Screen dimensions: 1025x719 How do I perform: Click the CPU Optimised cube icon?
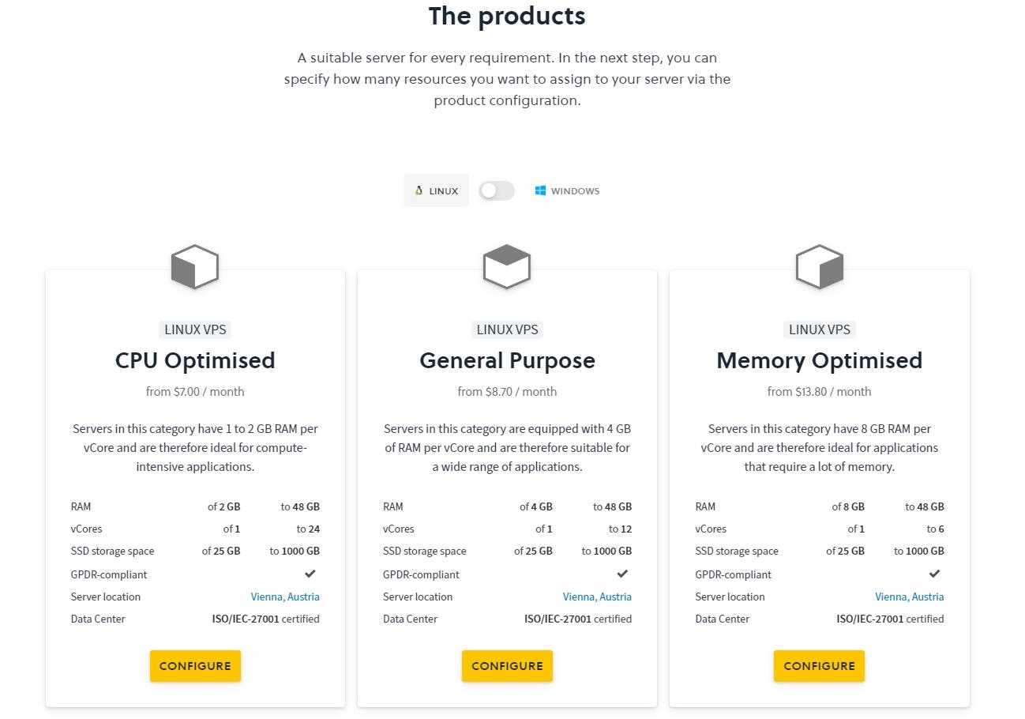pos(194,267)
